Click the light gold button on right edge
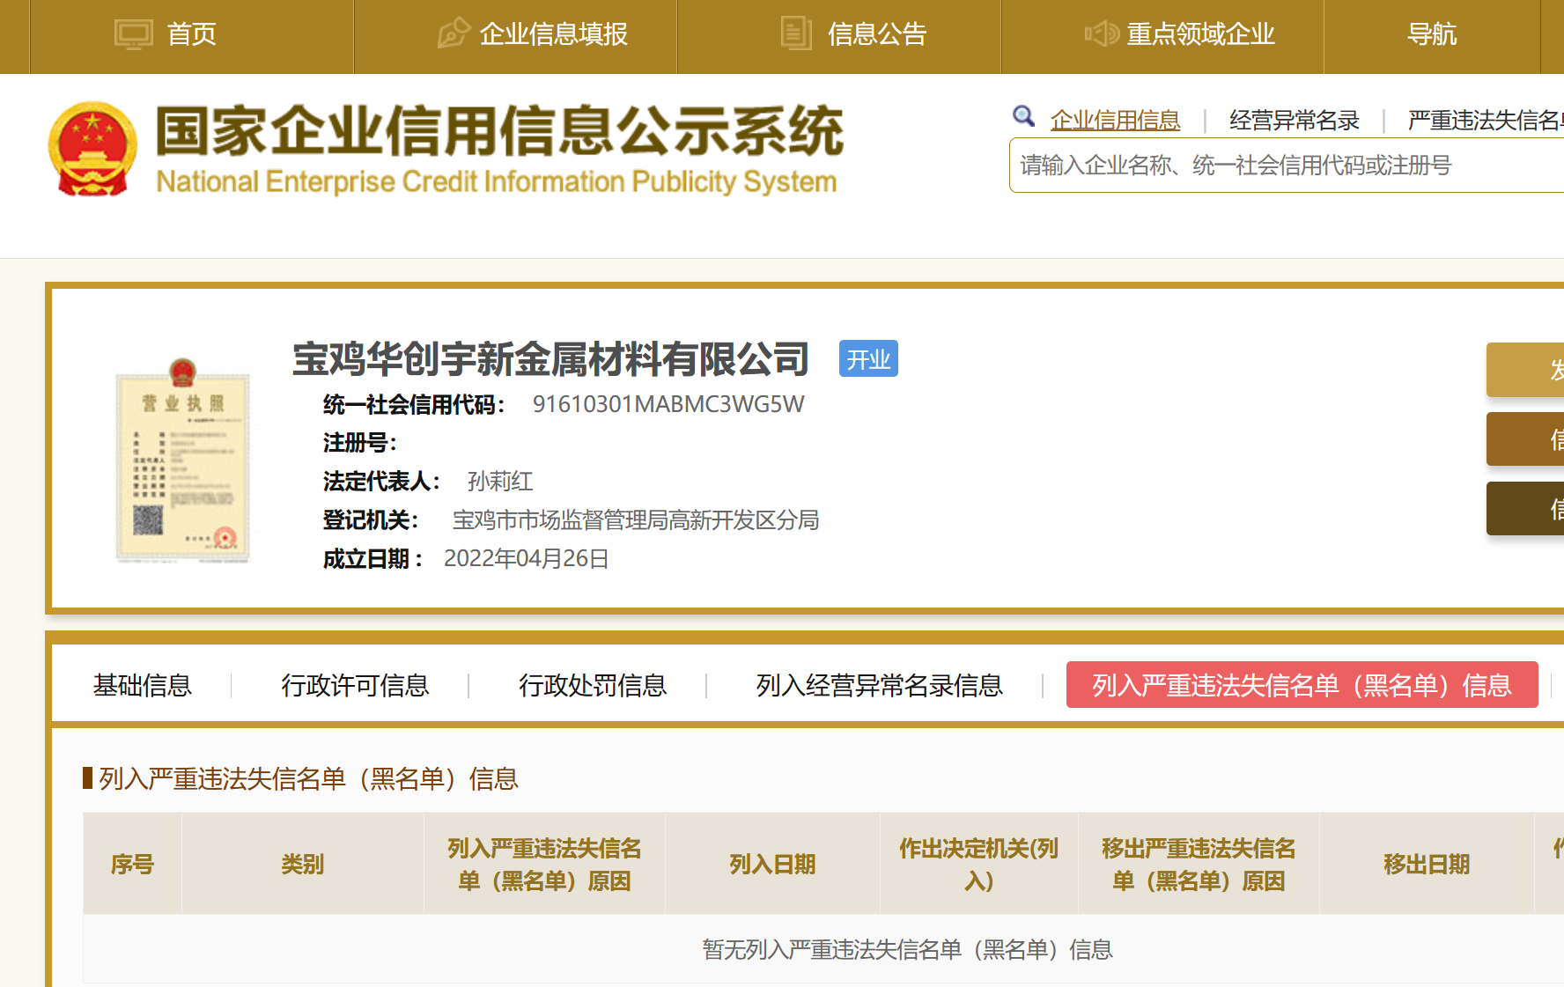 coord(1525,370)
